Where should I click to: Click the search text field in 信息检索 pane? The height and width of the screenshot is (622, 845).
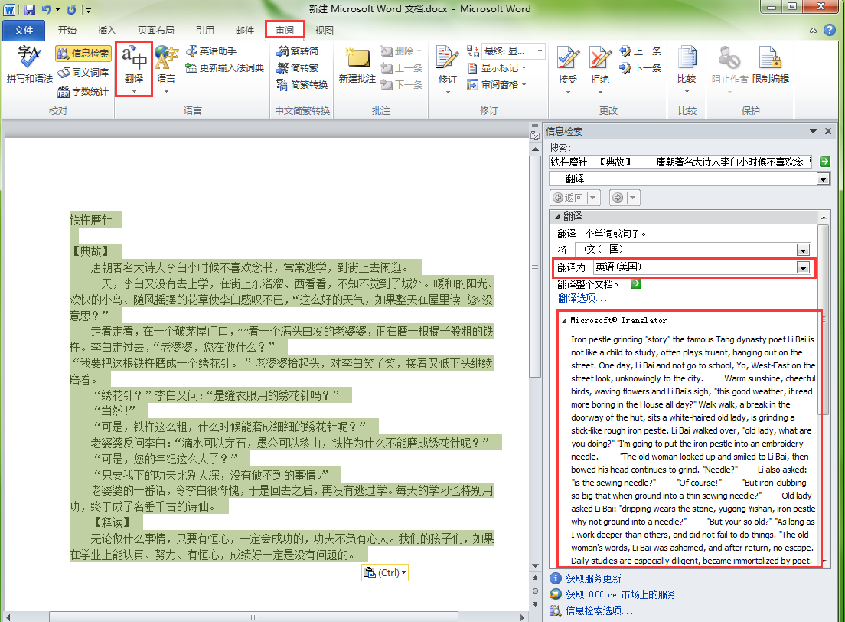click(x=680, y=162)
